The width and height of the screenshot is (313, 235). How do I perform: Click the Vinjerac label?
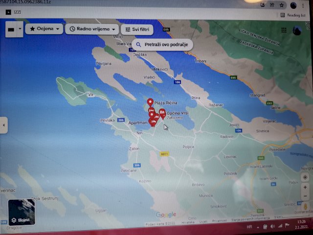[x=269, y=121]
